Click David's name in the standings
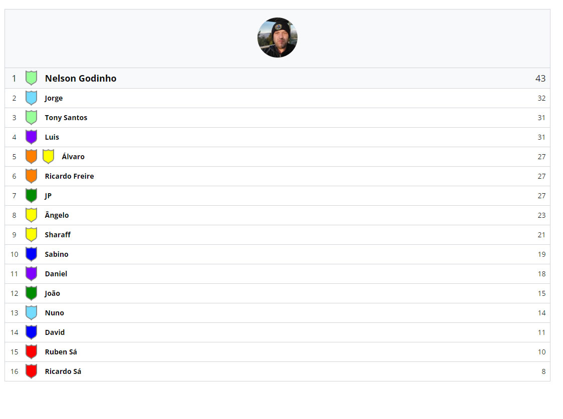The height and width of the screenshot is (419, 563). click(x=55, y=332)
